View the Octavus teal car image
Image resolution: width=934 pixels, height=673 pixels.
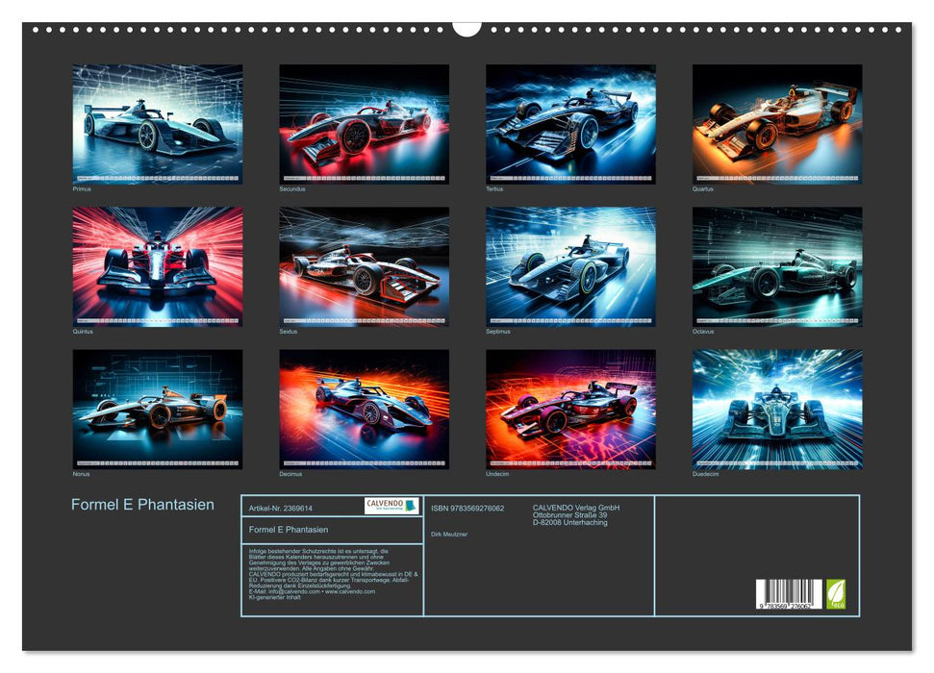click(x=777, y=267)
